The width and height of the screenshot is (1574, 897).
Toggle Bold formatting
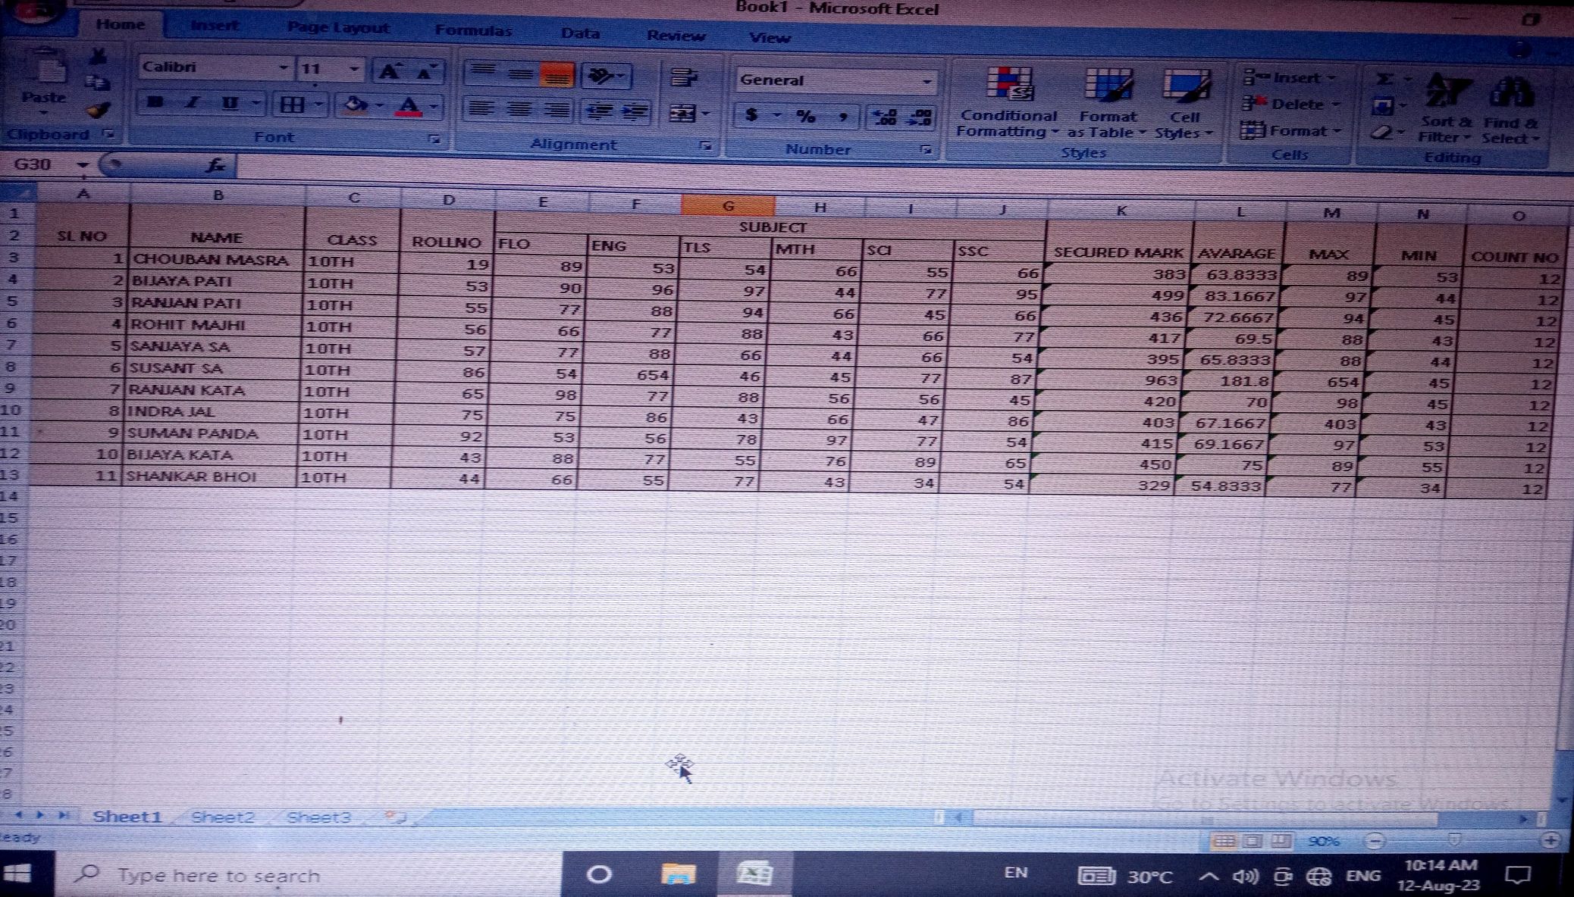tap(155, 103)
